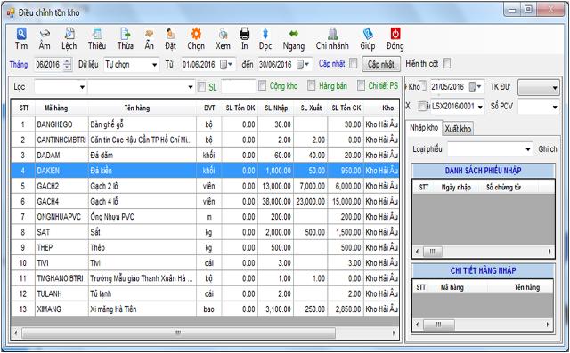The width and height of the screenshot is (570, 353).
Task: Click the Cập nhật button
Action: [381, 64]
